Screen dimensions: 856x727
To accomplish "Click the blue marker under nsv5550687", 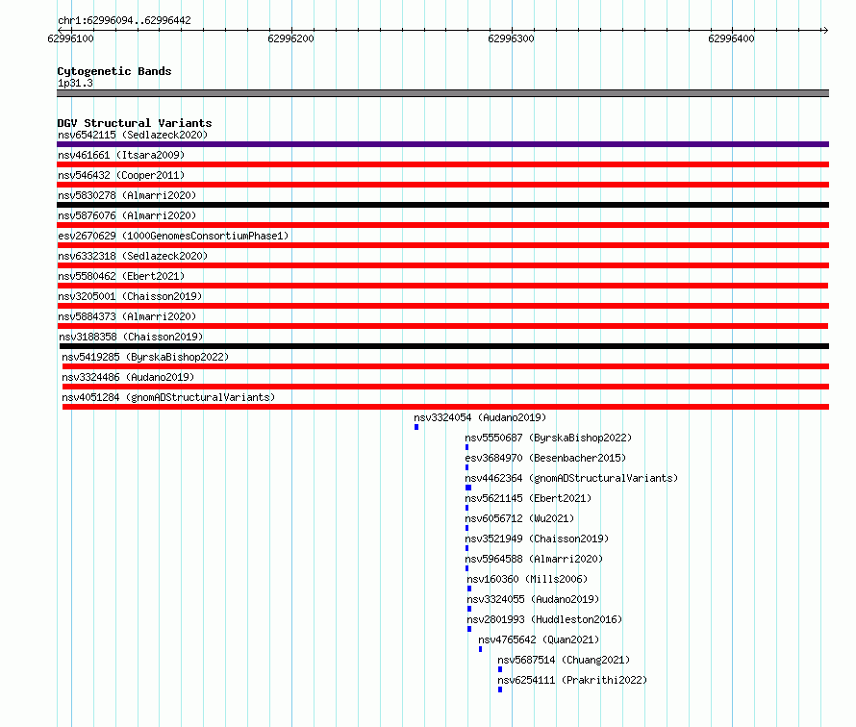I will point(466,447).
